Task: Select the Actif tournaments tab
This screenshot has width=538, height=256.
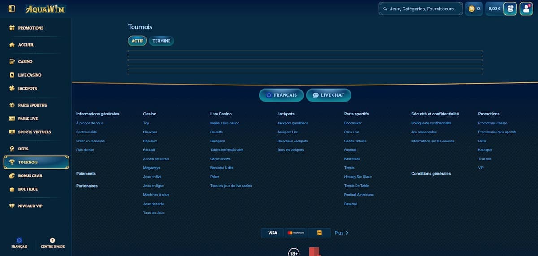Action: click(x=137, y=41)
